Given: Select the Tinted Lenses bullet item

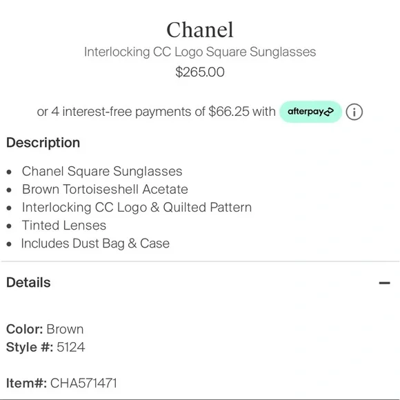Looking at the screenshot, I should tap(64, 226).
